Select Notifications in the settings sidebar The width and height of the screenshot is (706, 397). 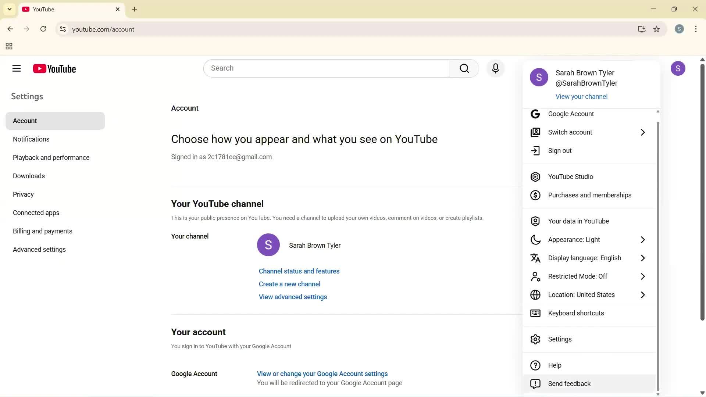click(31, 139)
